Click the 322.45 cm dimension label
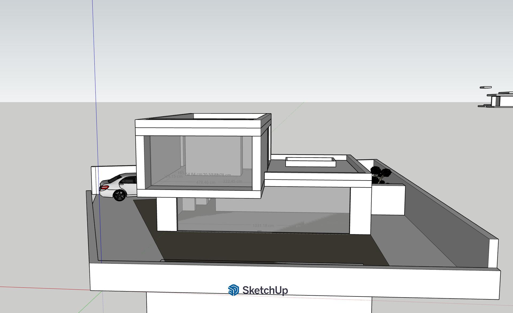The image size is (513, 313). [232, 181]
